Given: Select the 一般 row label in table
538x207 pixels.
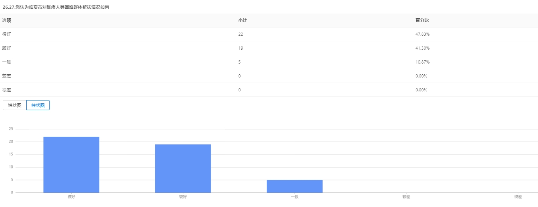Looking at the screenshot, I should pyautogui.click(x=6, y=62).
